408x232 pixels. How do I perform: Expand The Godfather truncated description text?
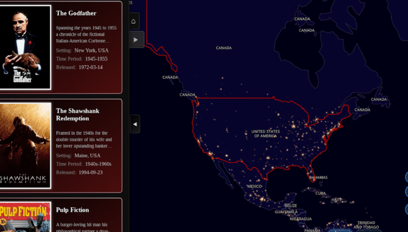click(86, 34)
